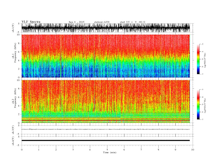The image size is (217, 168).
Task: Click the "8" tick label on time axis
Action: pos(158,150)
